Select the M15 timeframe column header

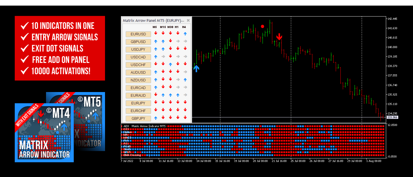pyautogui.click(x=163, y=27)
